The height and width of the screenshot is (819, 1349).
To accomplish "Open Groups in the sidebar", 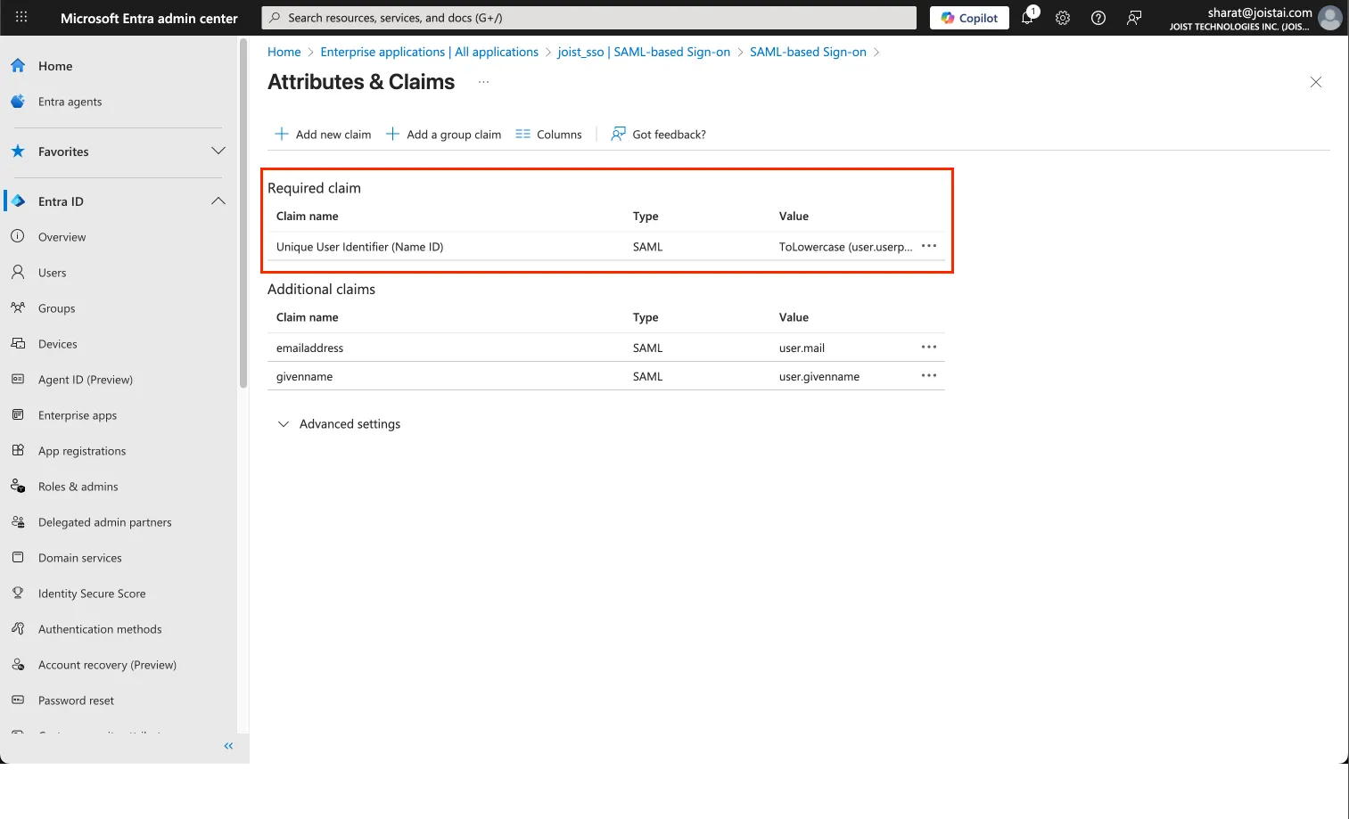I will pyautogui.click(x=56, y=308).
